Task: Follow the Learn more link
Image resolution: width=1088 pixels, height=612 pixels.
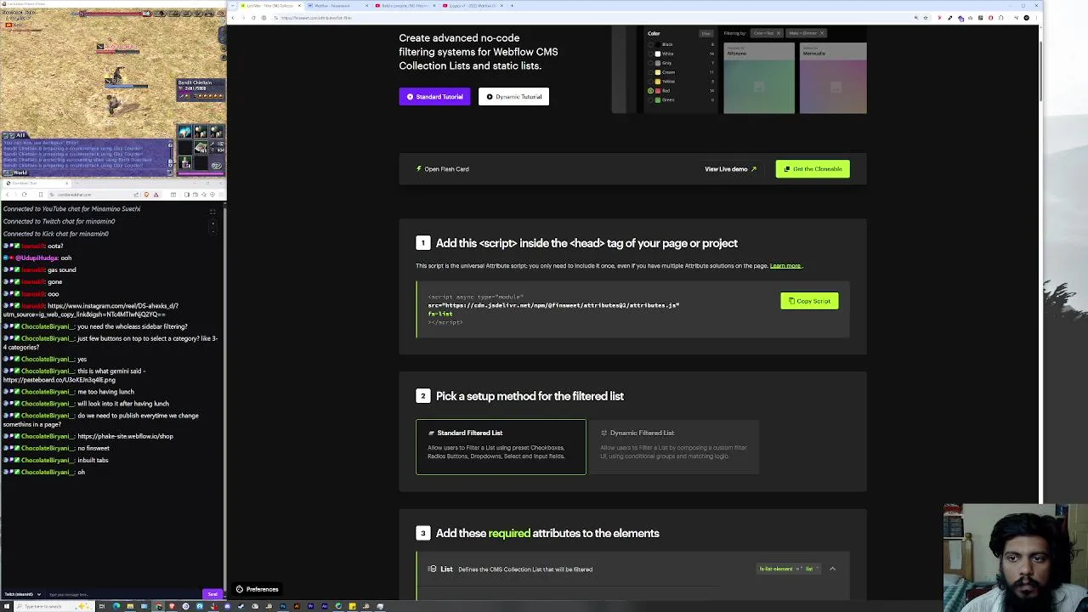Action: coord(785,265)
